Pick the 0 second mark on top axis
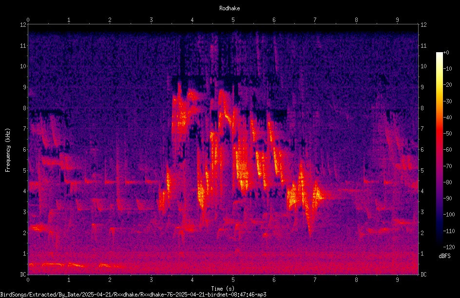Image resolution: width=460 pixels, height=298 pixels. 28,20
